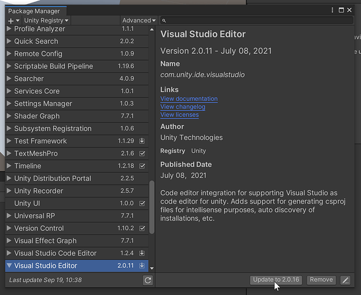Click the edit pencil icon beside Remove

click(x=346, y=280)
